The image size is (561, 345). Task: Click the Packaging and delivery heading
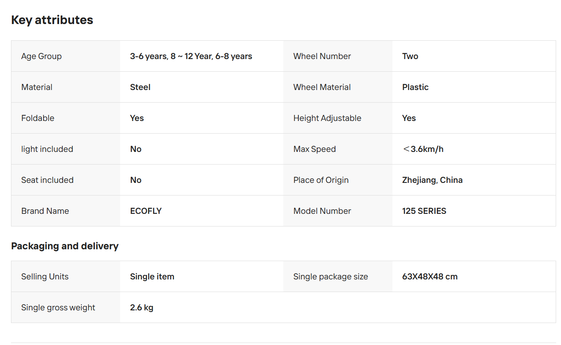[x=65, y=246]
